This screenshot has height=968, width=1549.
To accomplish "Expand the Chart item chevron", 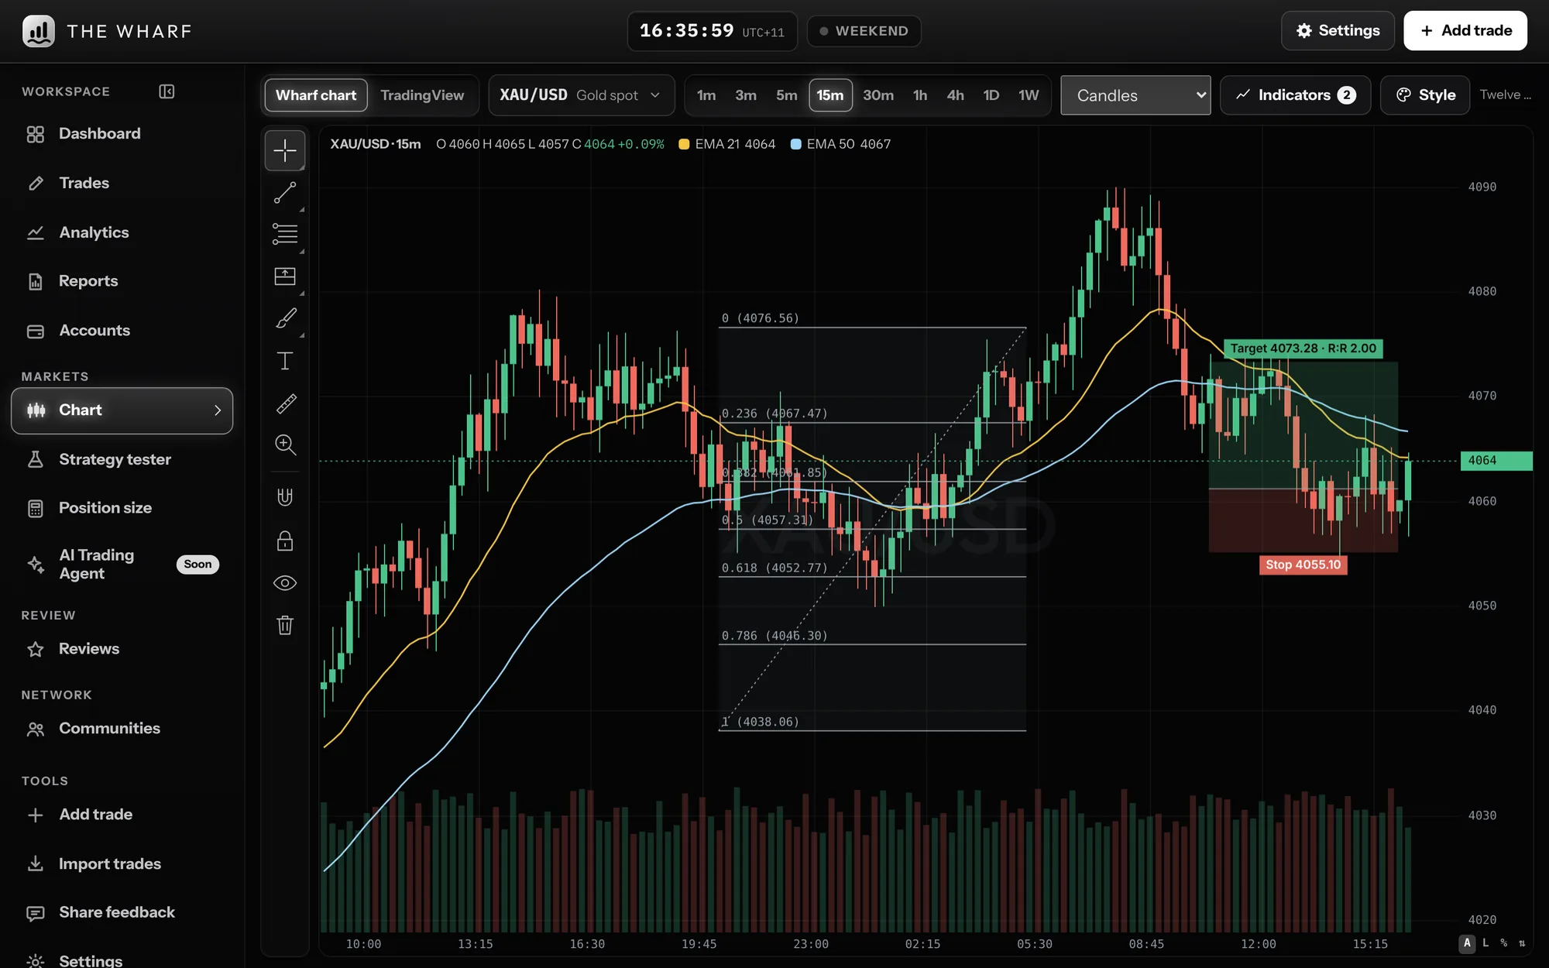I will (218, 410).
